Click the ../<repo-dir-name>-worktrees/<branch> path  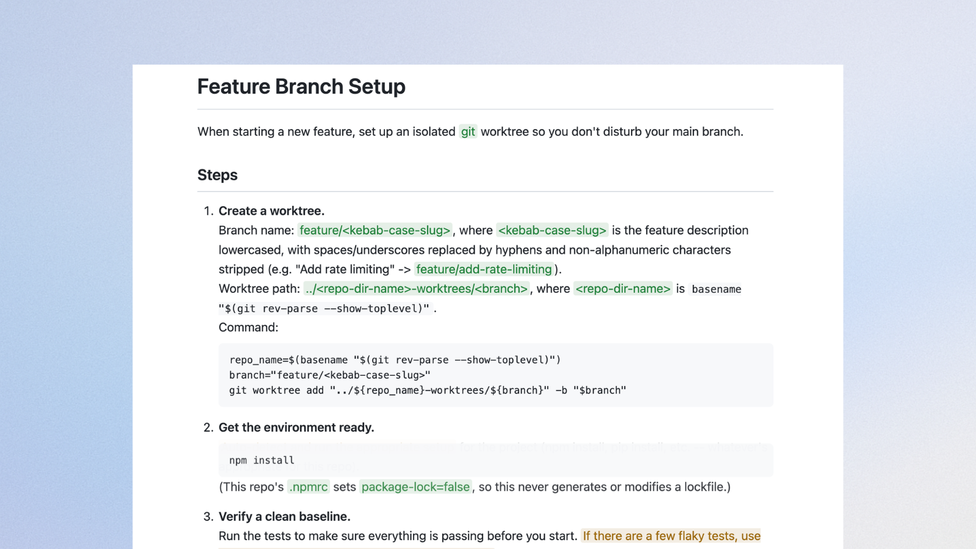click(416, 289)
